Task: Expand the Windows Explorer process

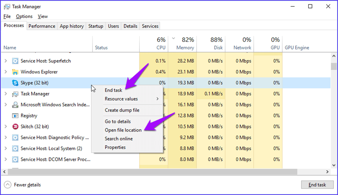Action: tap(6, 72)
